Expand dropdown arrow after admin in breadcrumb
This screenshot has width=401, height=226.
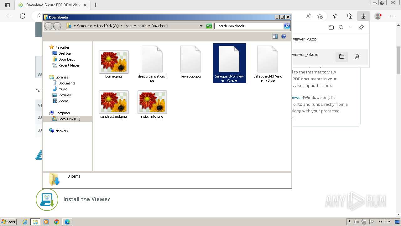pyautogui.click(x=149, y=26)
